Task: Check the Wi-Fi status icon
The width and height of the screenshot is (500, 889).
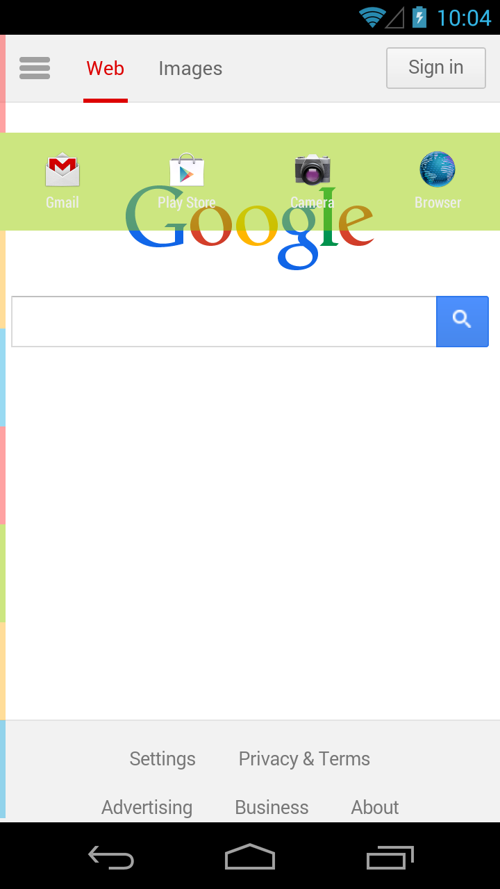Action: click(372, 17)
